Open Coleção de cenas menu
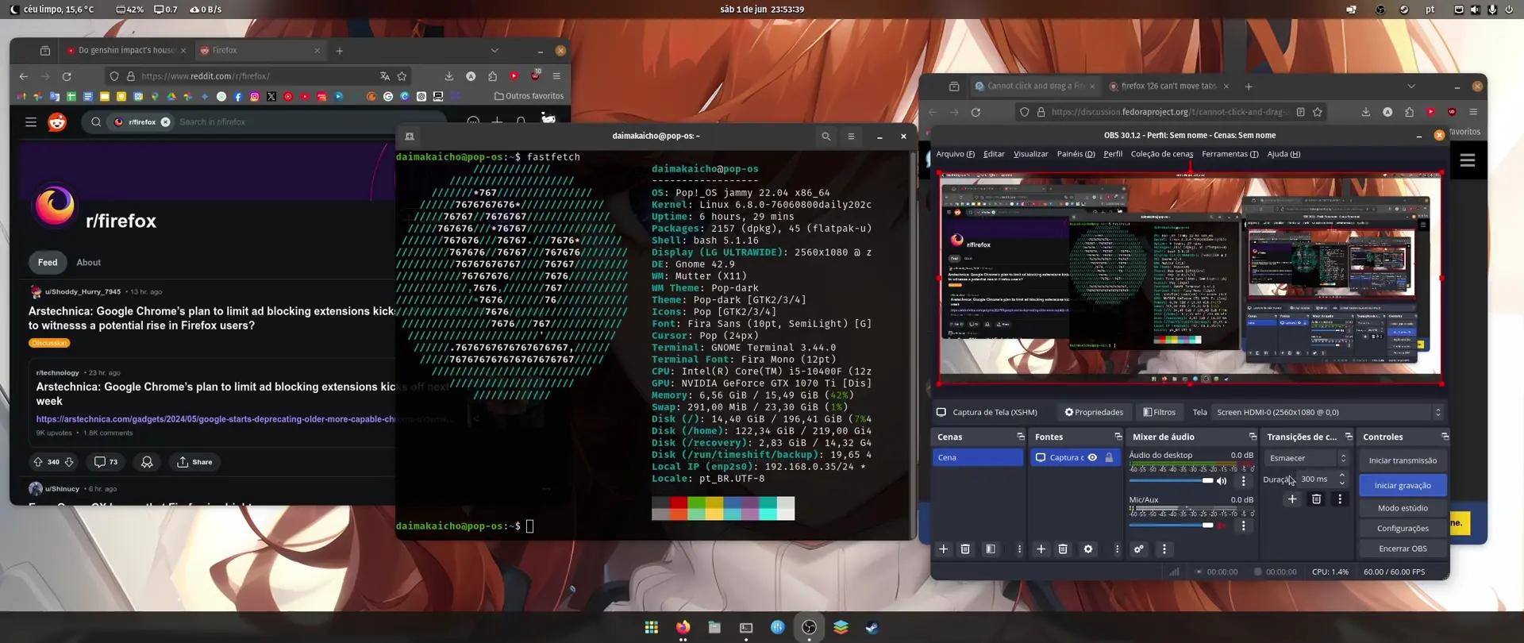The image size is (1524, 643). point(1161,154)
